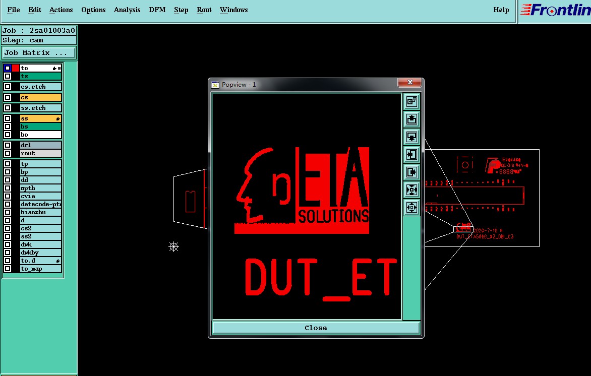Select layer name dd
The height and width of the screenshot is (376, 591).
click(41, 180)
